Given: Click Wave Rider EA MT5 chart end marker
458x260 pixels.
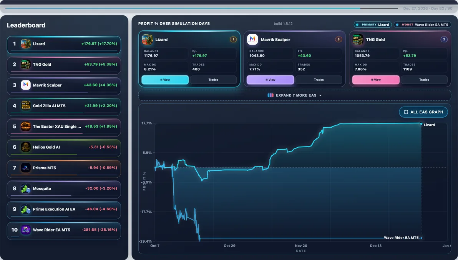Looking at the screenshot, I should point(421,238).
